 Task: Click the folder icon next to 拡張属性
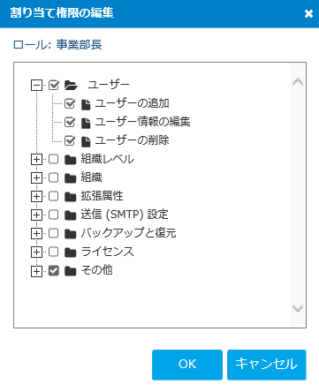tap(71, 197)
